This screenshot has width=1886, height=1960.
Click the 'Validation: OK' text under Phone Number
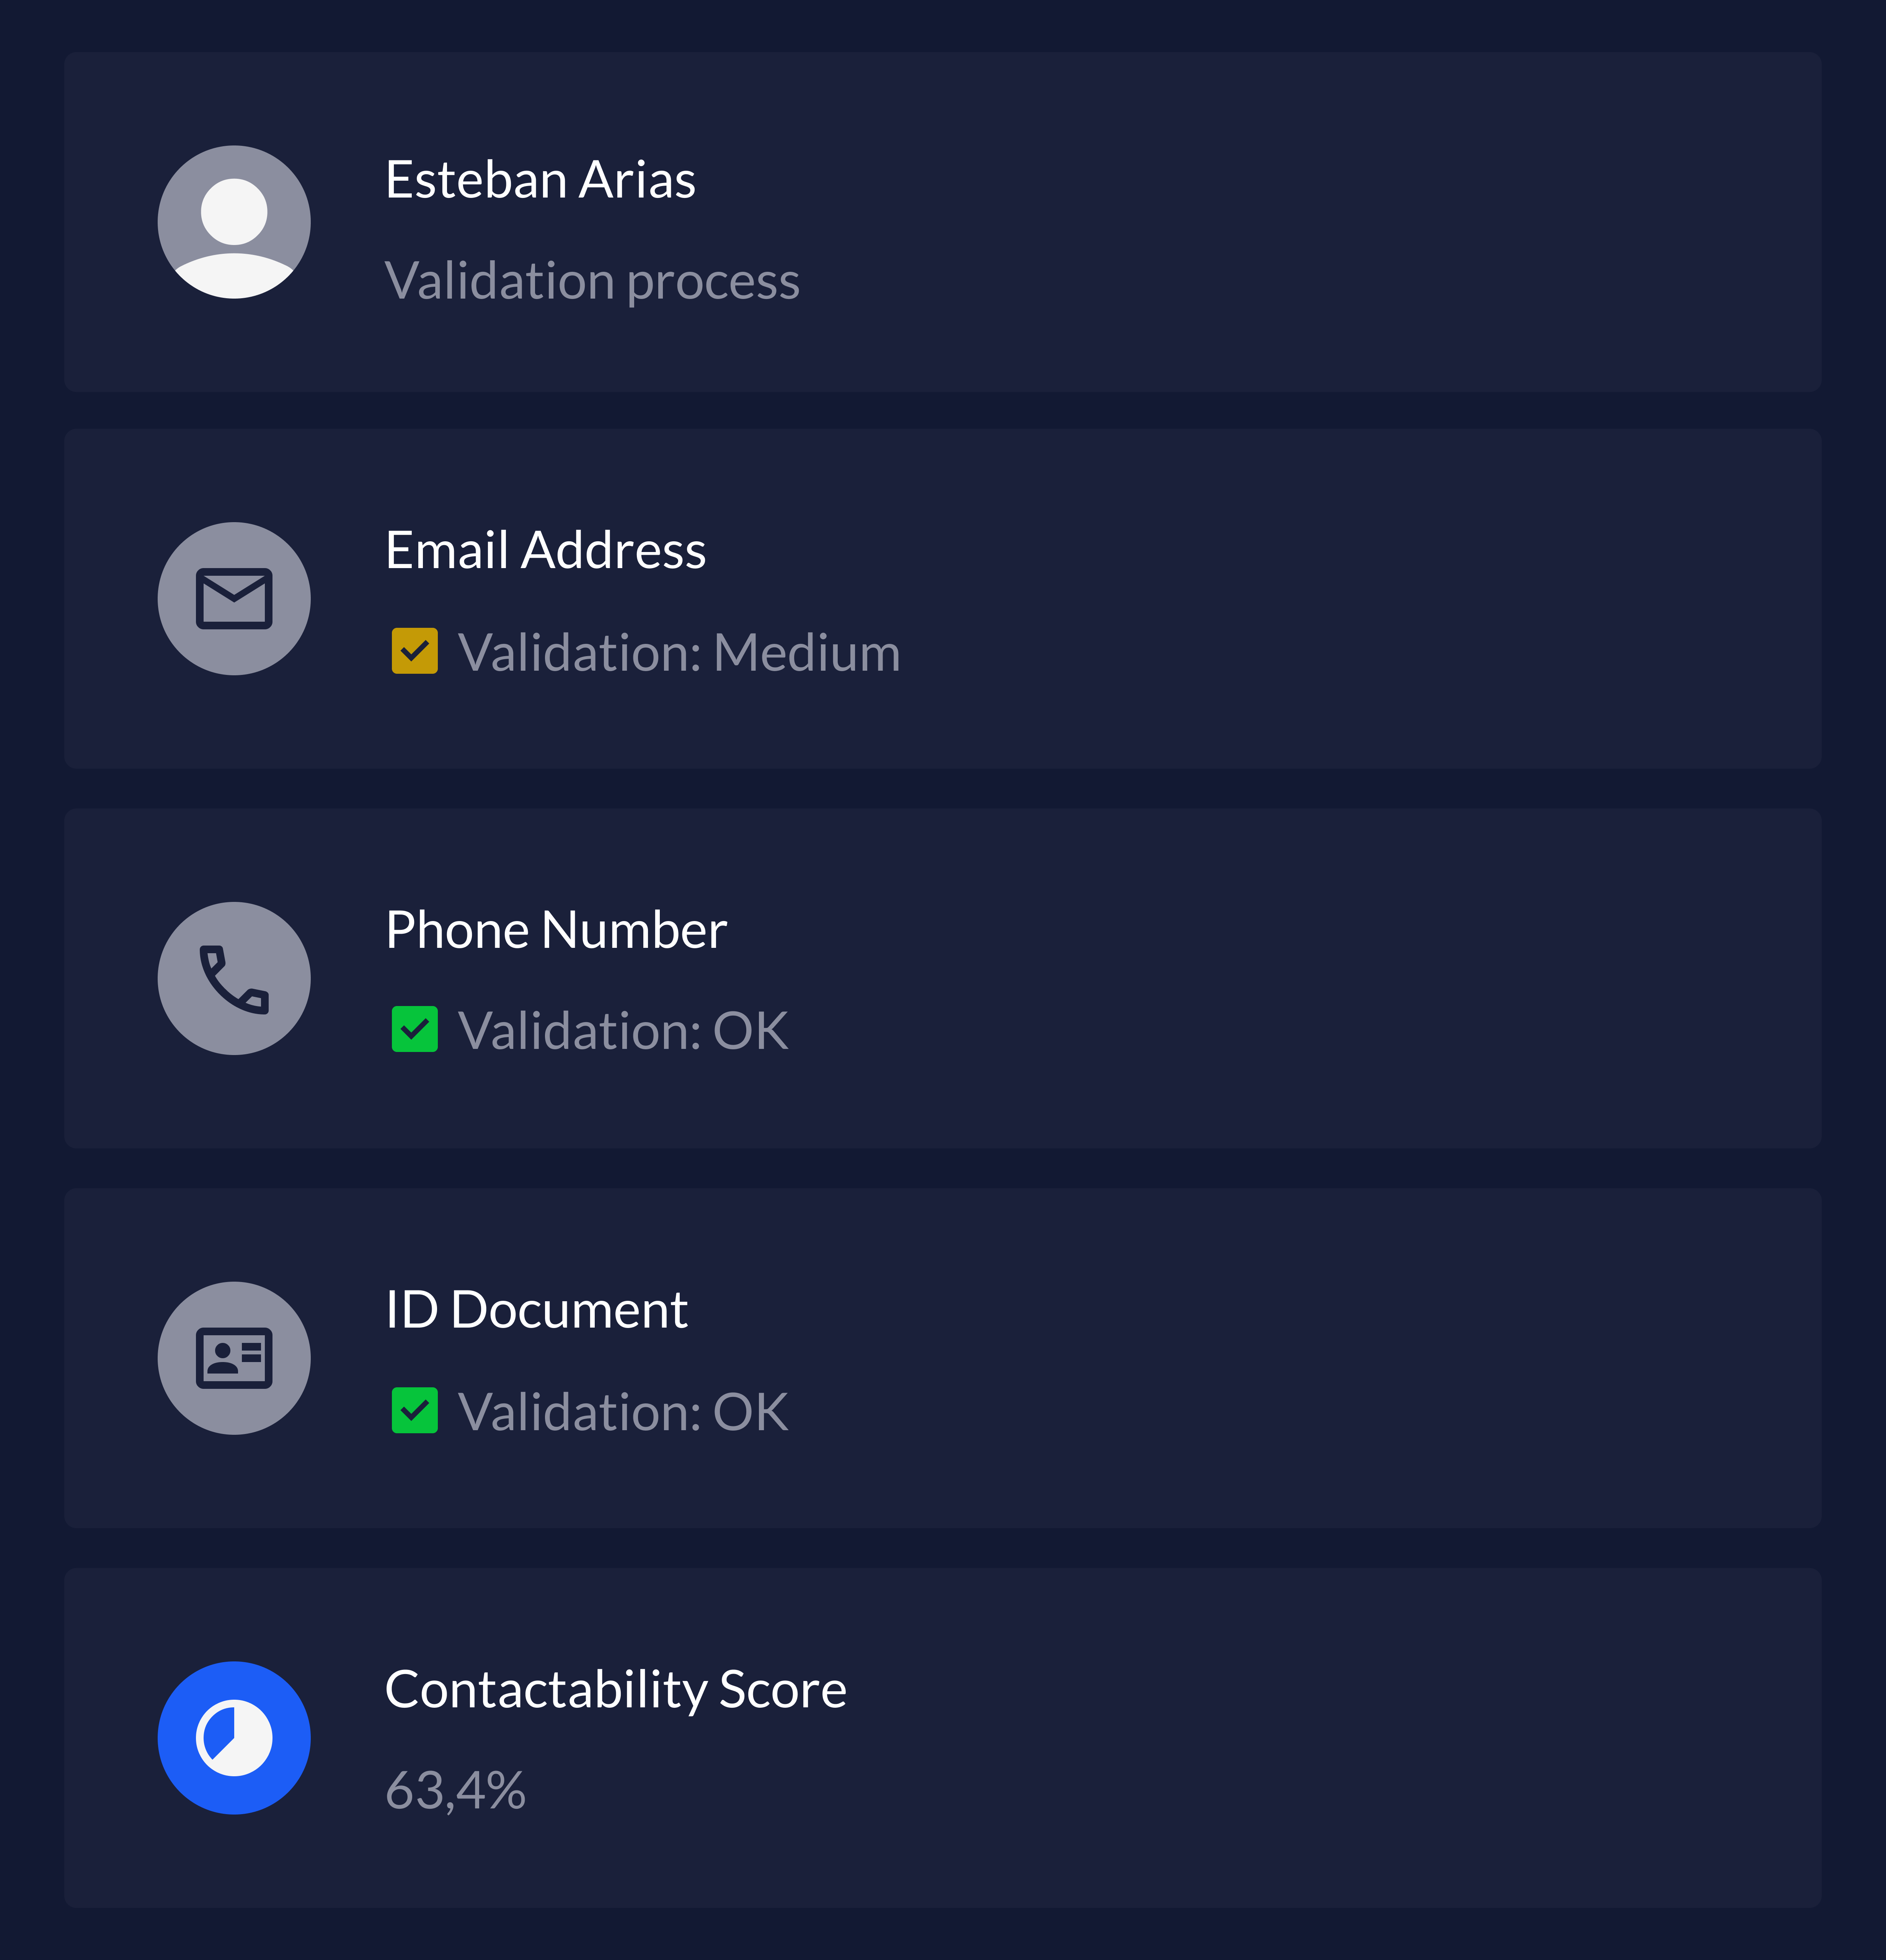623,1031
